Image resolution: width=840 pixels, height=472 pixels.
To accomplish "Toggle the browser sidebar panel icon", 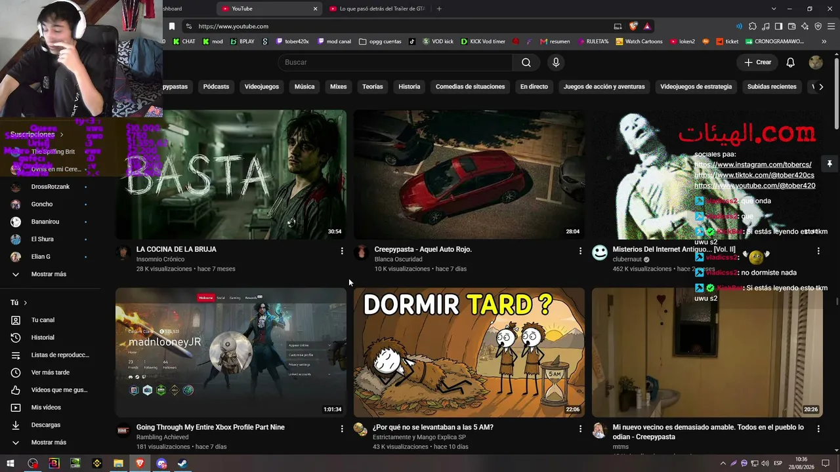I will pos(778,26).
